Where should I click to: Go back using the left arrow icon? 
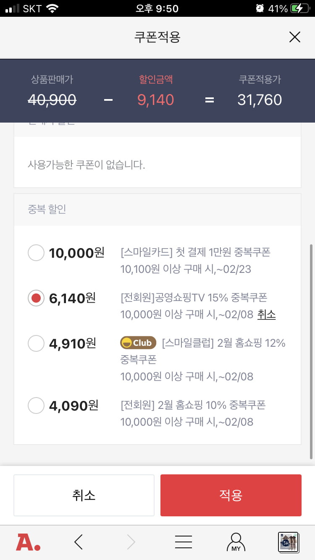79,542
